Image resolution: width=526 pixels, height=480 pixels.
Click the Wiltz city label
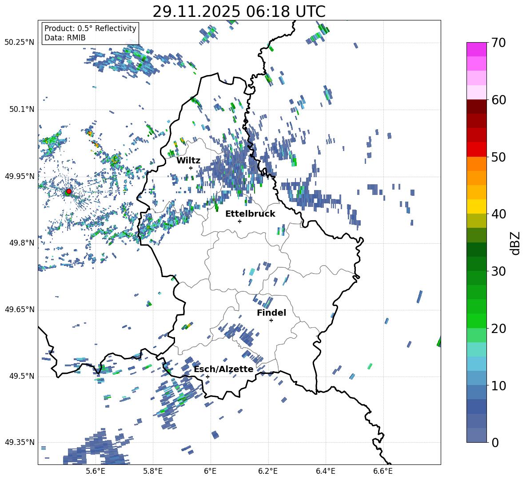point(188,161)
